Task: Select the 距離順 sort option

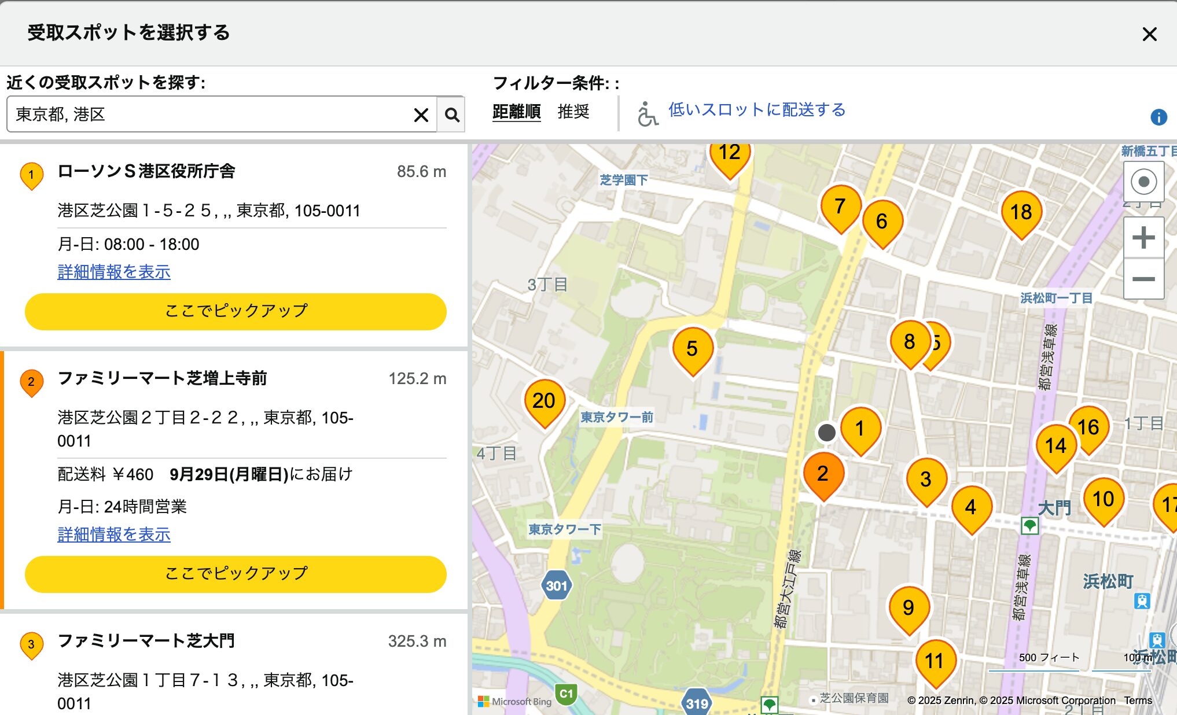Action: [x=516, y=112]
